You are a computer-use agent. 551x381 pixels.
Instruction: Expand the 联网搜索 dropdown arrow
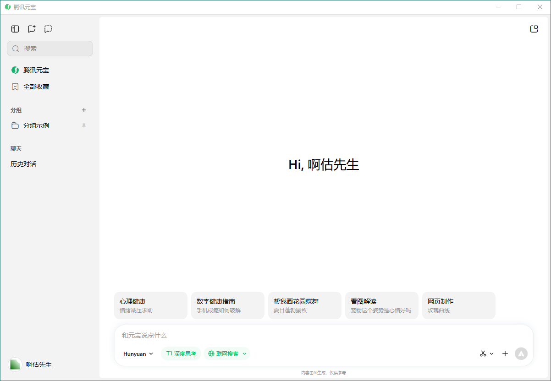click(245, 354)
